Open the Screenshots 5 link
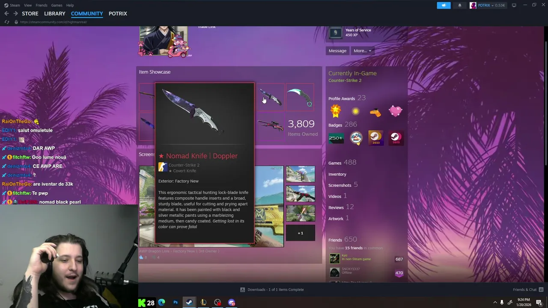548x308 pixels. pyautogui.click(x=343, y=185)
